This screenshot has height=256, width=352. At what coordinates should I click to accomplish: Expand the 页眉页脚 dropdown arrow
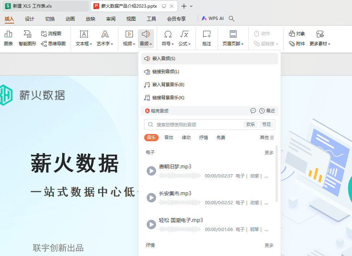(242, 44)
